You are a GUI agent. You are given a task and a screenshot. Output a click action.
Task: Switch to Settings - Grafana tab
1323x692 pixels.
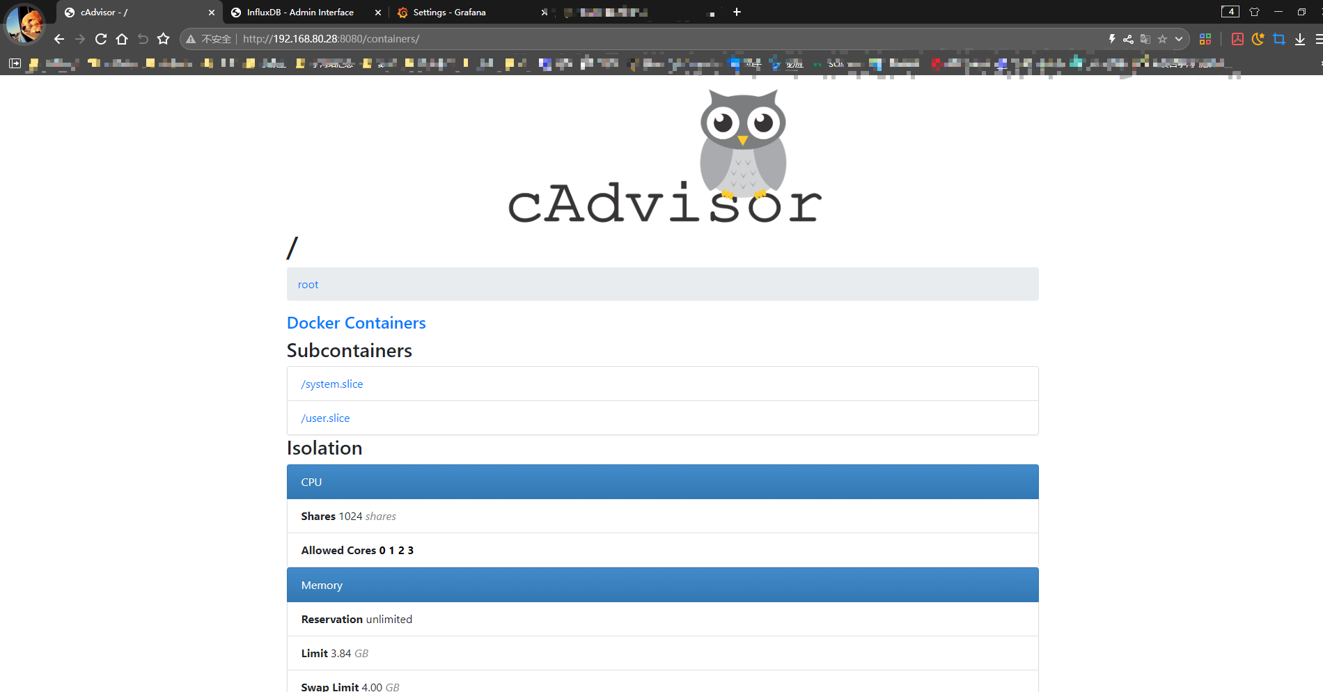coord(472,13)
